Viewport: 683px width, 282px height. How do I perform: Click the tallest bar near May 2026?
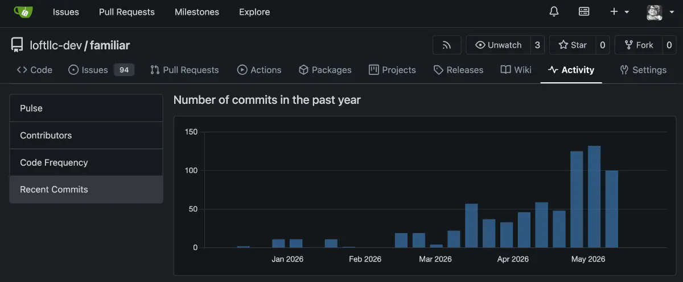click(x=594, y=197)
